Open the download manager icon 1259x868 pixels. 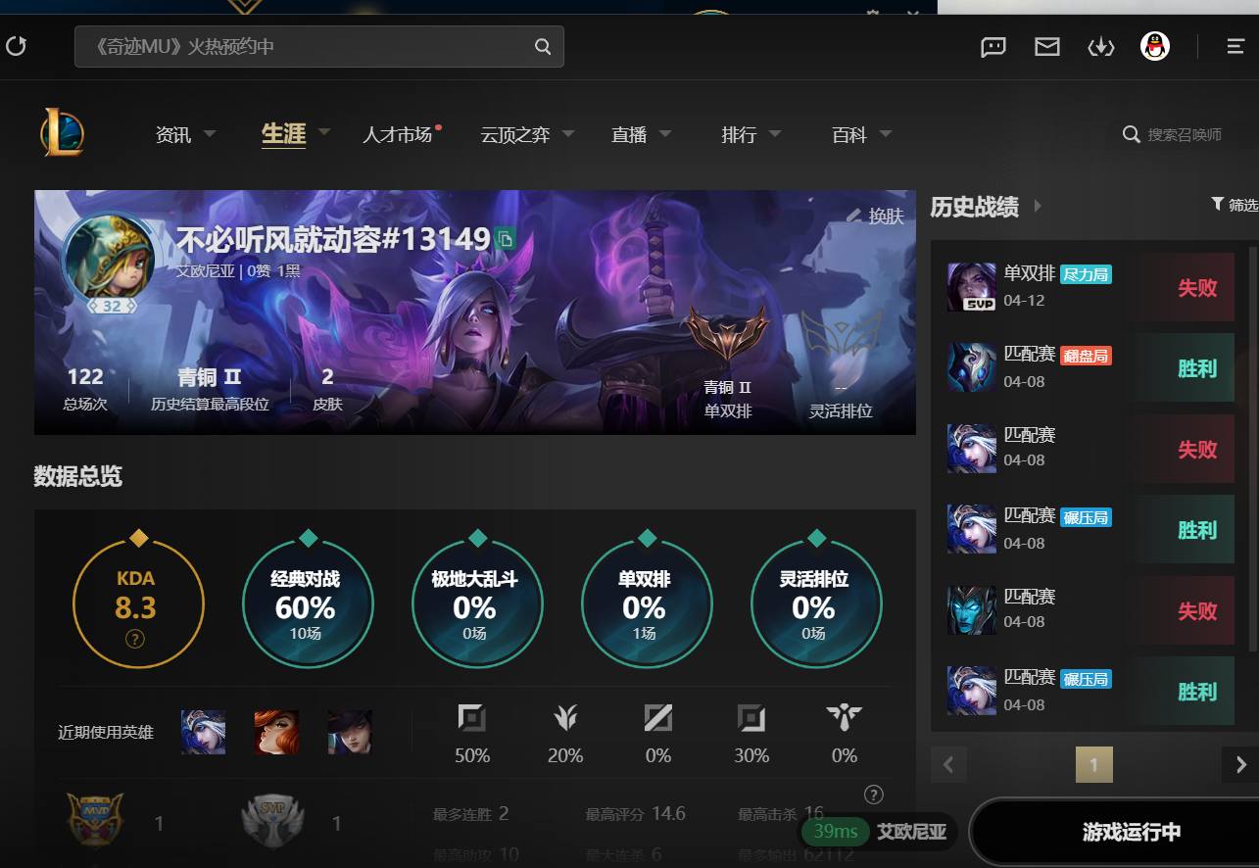(1101, 46)
